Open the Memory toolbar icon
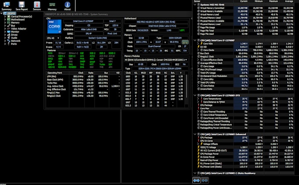The image size is (299, 185). point(52,6)
